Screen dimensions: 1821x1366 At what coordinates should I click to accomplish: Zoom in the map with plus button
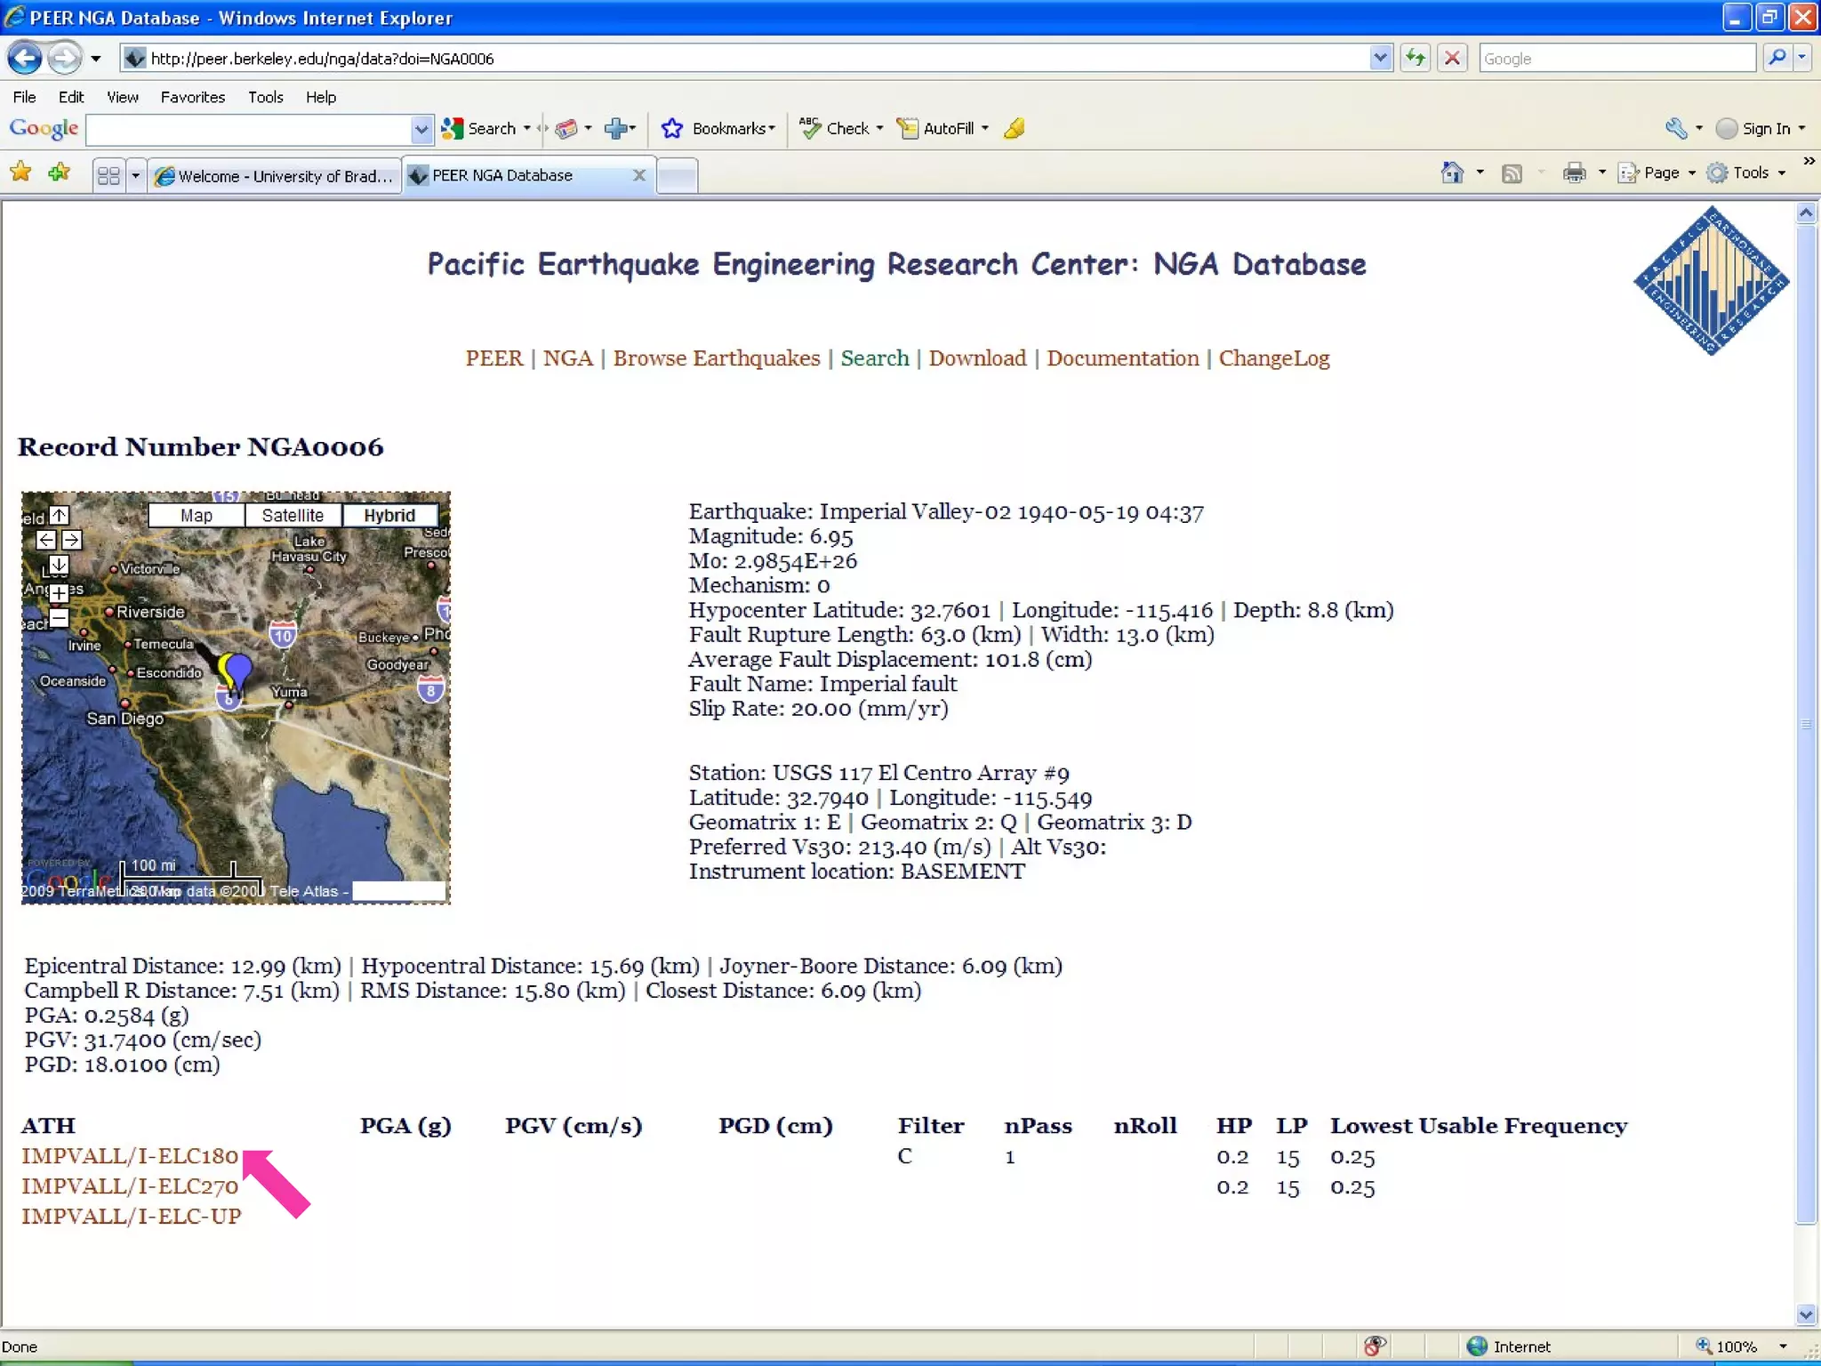point(59,592)
